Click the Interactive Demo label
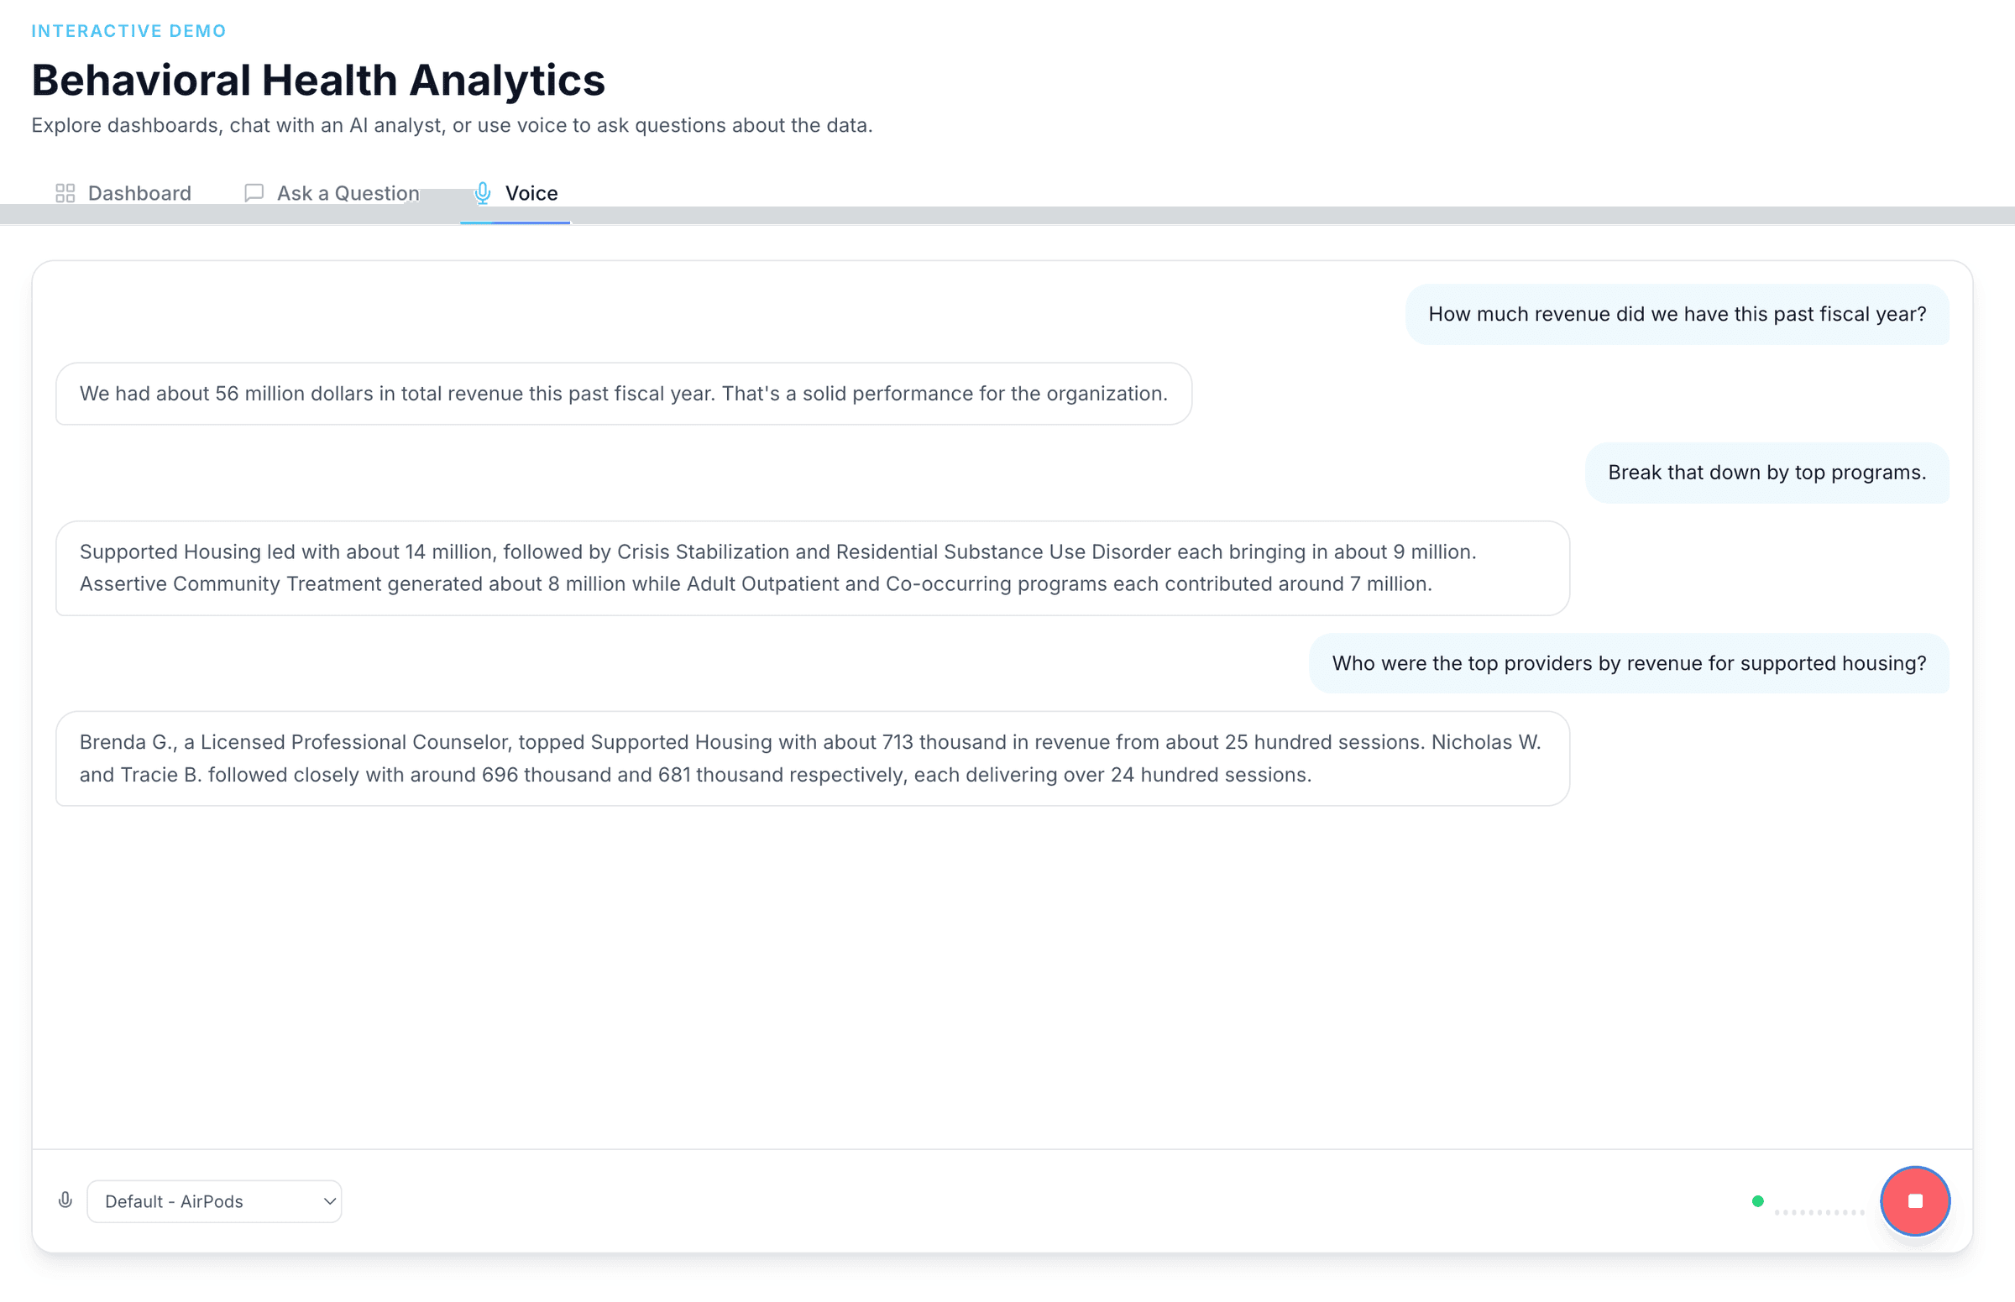2015x1302 pixels. coord(128,31)
